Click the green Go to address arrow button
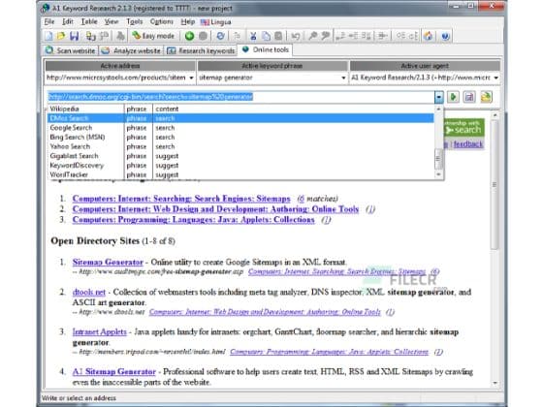543x407 pixels. (x=453, y=97)
